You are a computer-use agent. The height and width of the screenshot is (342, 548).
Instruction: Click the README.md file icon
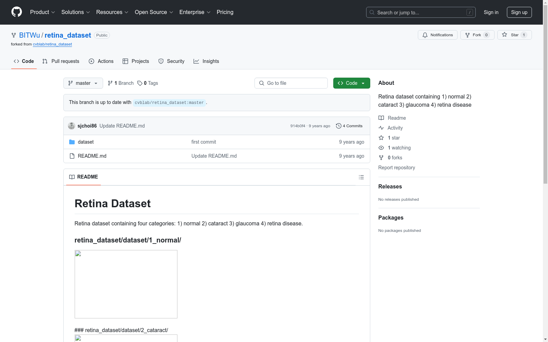[72, 156]
